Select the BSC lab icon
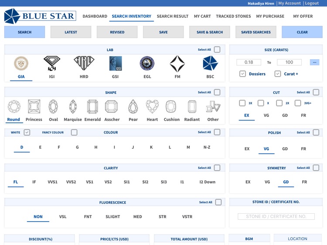 210,63
